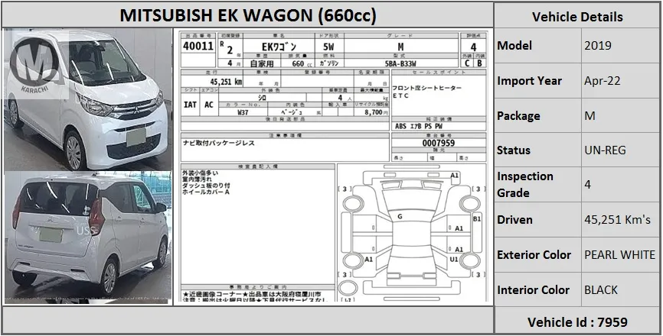This screenshot has height=336, width=663.
Task: Click the chassis number '0007959'
Action: point(439,144)
